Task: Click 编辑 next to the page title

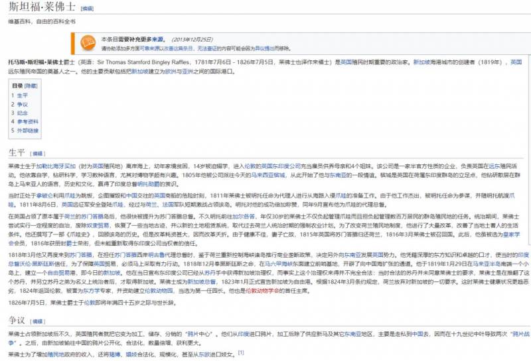Action: click(87, 10)
